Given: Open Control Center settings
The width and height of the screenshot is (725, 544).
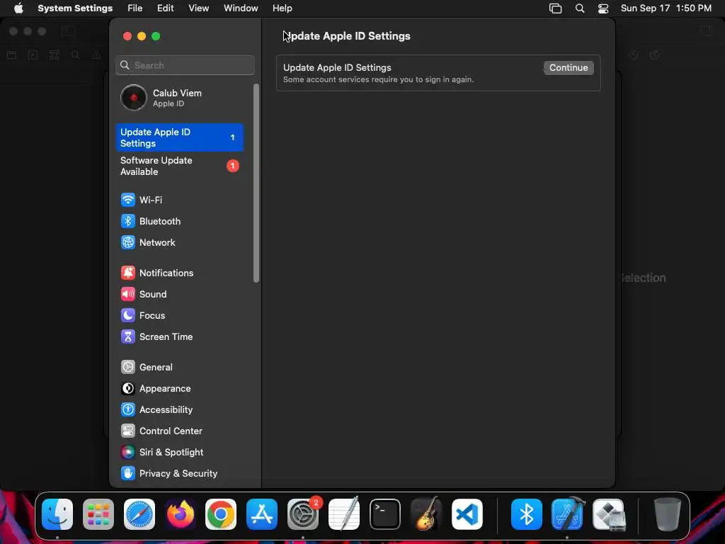Looking at the screenshot, I should coord(179,431).
